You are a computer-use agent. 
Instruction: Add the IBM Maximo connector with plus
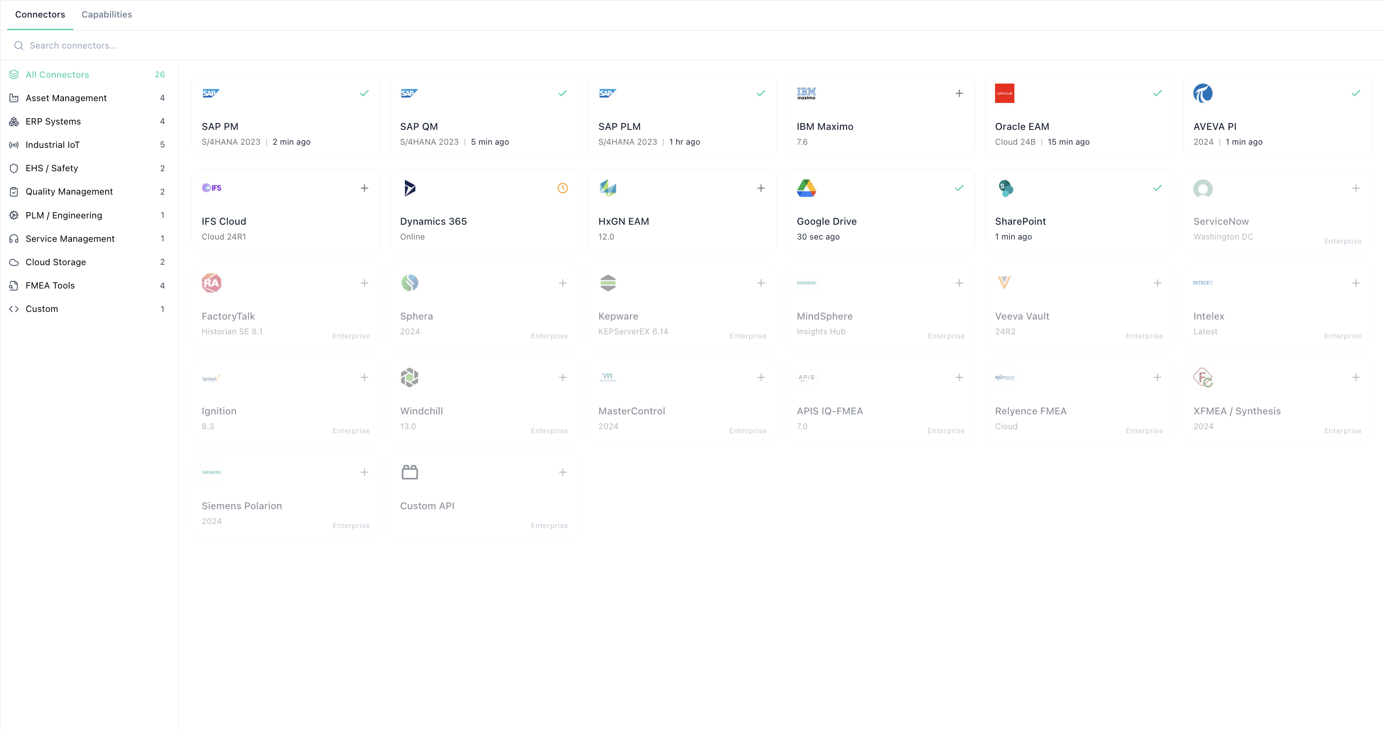(x=959, y=93)
